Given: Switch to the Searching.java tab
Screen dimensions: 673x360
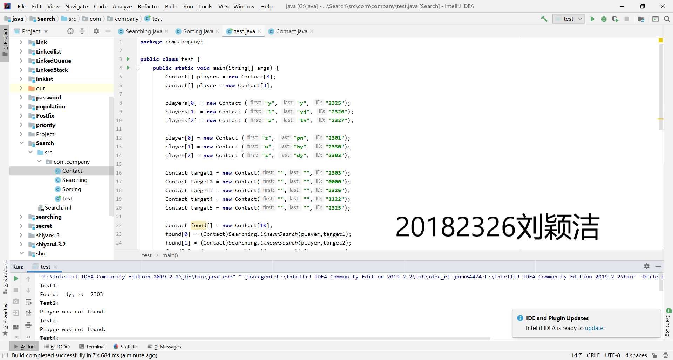Looking at the screenshot, I should (144, 31).
